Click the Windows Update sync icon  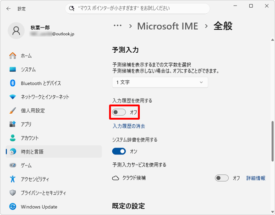point(13,207)
